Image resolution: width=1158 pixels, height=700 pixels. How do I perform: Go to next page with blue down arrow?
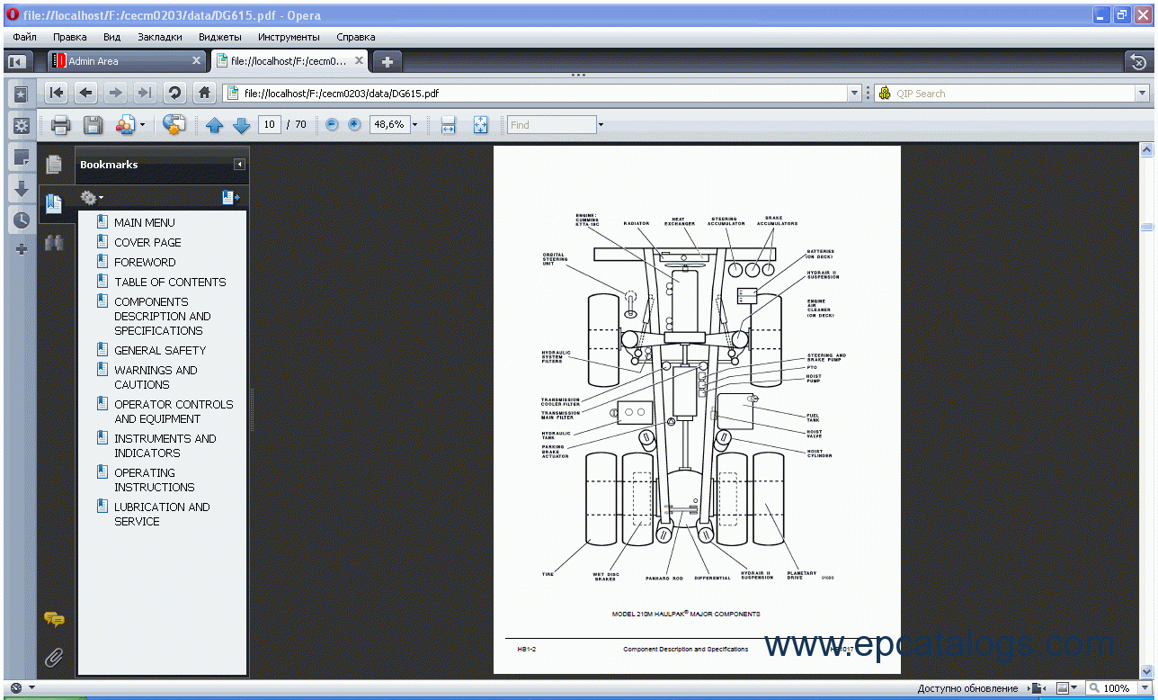[x=241, y=125]
